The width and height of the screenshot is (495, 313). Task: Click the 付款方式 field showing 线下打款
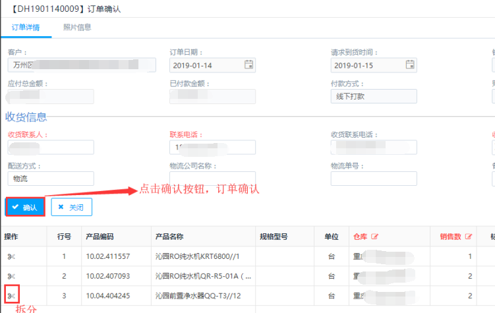click(x=373, y=96)
